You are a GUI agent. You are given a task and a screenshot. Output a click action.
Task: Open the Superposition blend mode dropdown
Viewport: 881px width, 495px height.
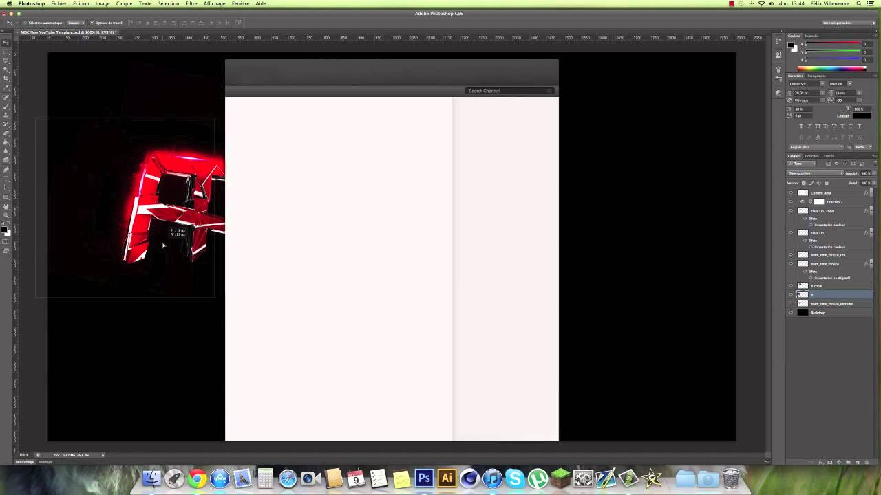pos(816,173)
